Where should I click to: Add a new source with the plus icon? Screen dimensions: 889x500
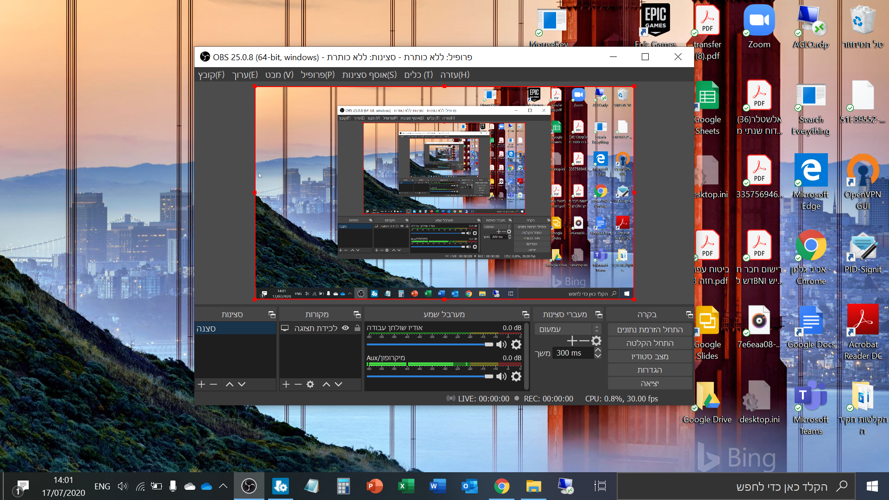coord(286,384)
